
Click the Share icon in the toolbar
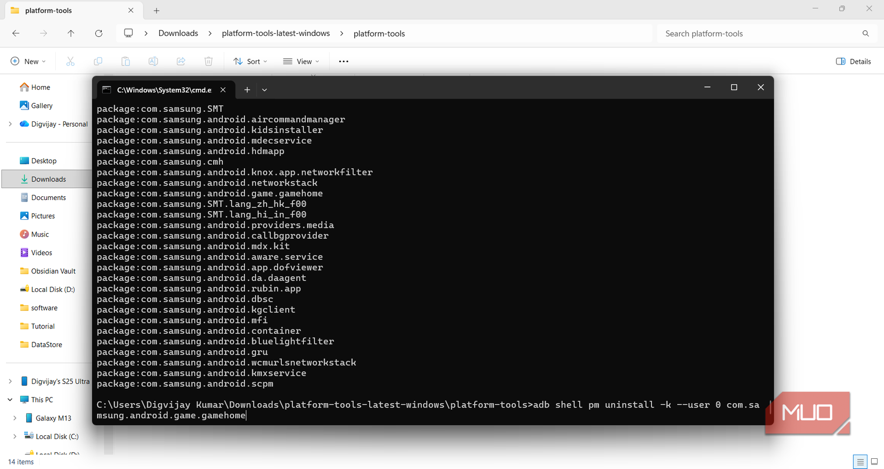pyautogui.click(x=181, y=61)
